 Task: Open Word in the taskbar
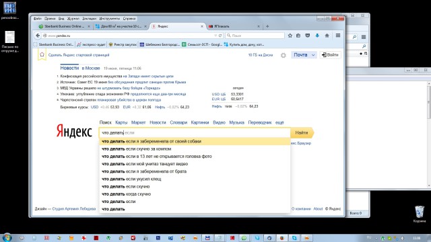(x=170, y=238)
